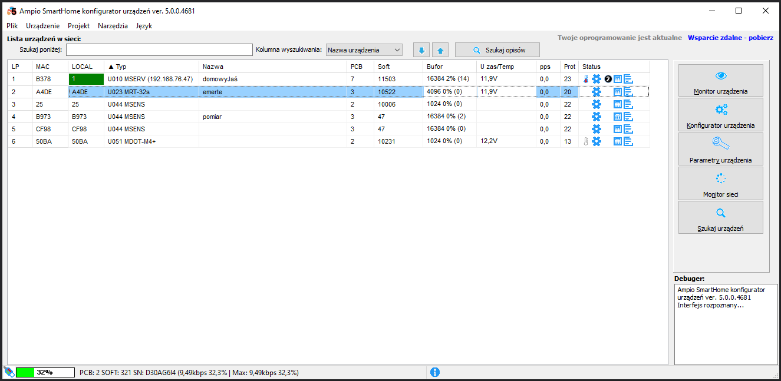This screenshot has height=381, width=781.
Task: Open the Język menu
Action: click(x=144, y=26)
